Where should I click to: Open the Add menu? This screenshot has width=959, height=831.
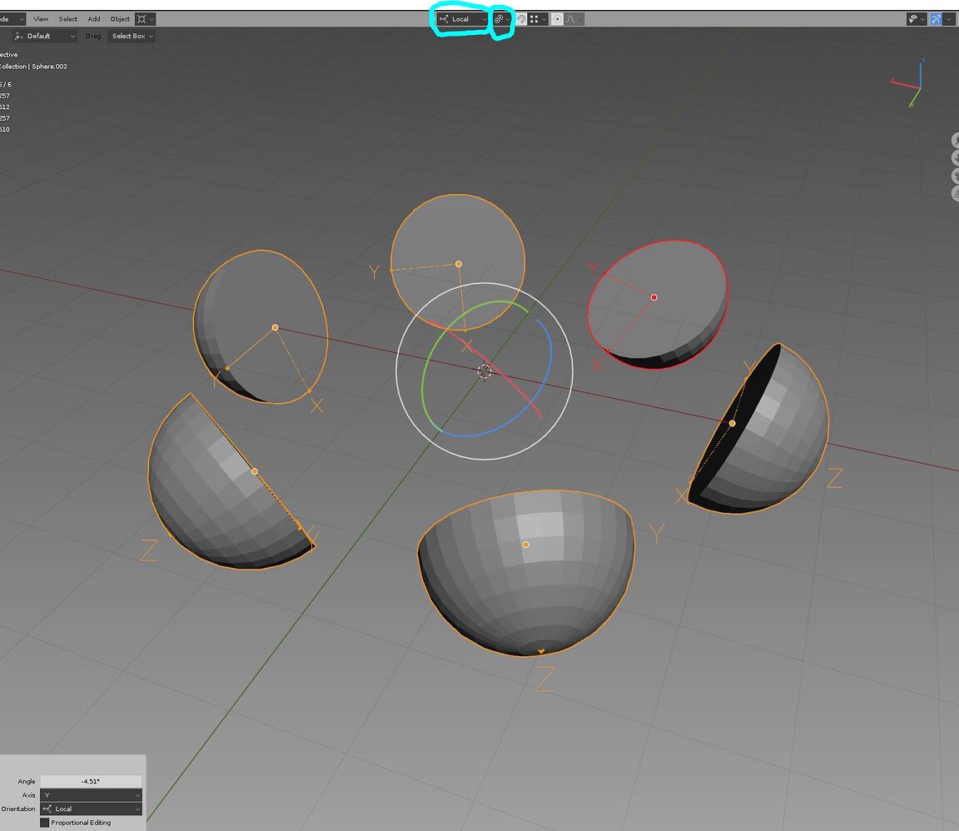(x=93, y=19)
